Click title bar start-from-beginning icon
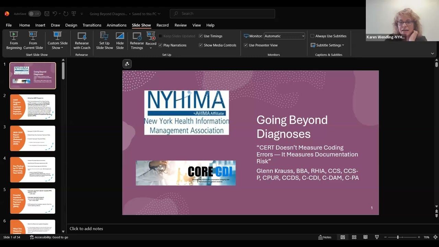The width and height of the screenshot is (439, 247). tap(74, 14)
